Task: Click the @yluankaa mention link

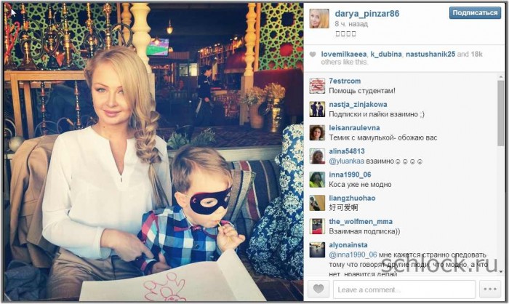Action: point(346,161)
